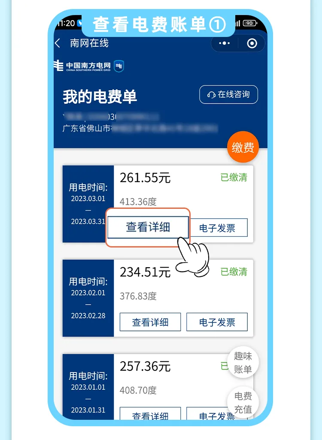Open 查看详细 for the February 2023 bill
322x440 pixels.
(150, 322)
